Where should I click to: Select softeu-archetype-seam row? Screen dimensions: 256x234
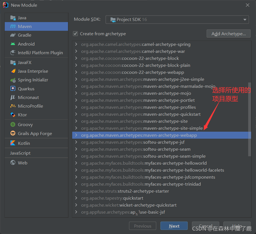(162, 149)
